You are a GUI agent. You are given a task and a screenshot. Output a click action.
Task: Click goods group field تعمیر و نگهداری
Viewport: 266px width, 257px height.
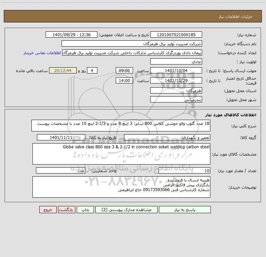(167, 137)
